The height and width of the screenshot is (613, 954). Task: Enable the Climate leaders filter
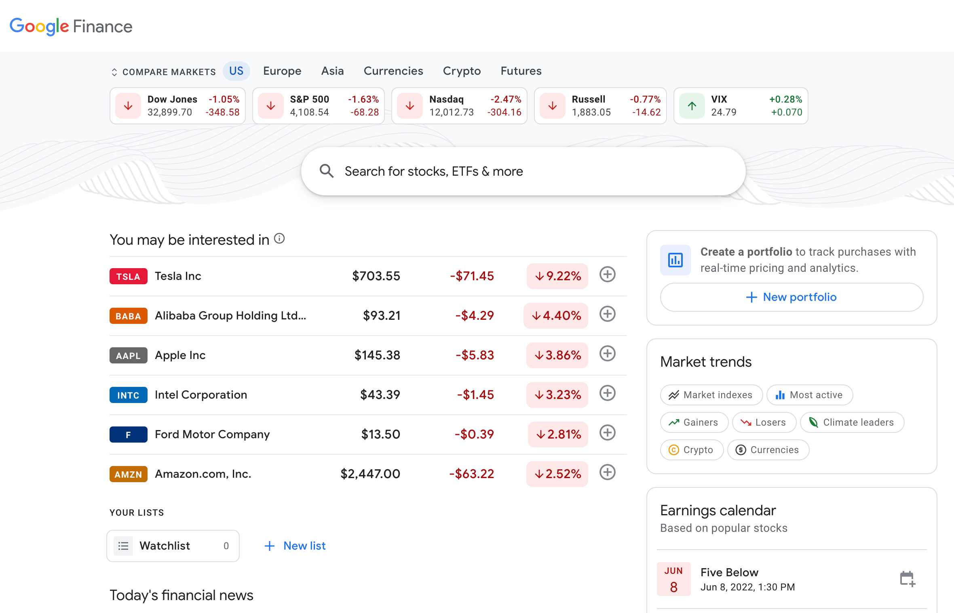coord(852,422)
